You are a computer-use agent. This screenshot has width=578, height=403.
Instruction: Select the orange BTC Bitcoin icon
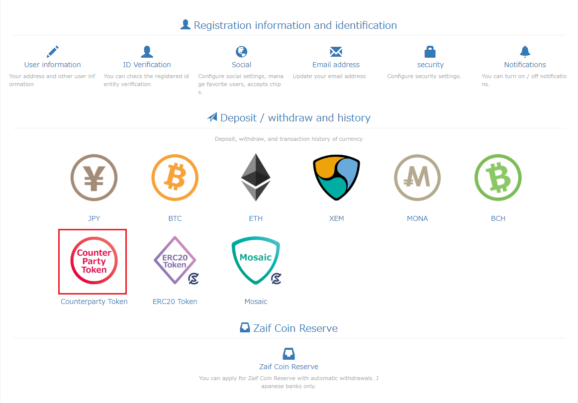pos(175,178)
